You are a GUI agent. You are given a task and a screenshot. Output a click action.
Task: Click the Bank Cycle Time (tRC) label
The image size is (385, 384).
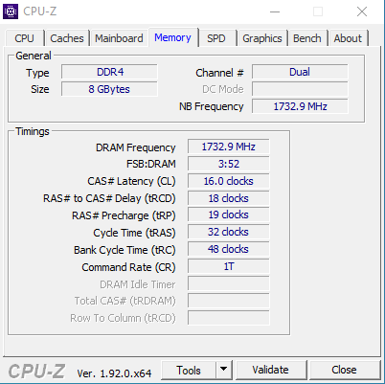(125, 250)
